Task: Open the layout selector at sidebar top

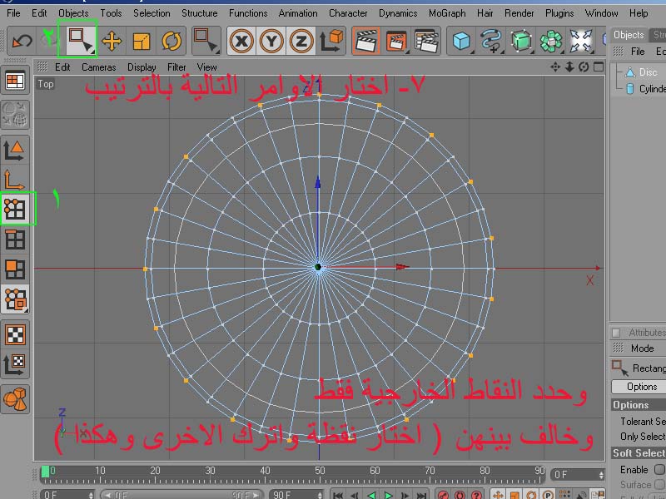Action: point(16,80)
